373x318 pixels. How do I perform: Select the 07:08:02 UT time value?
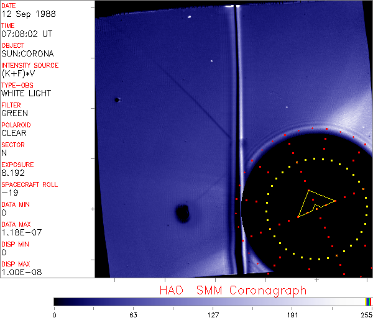[25, 34]
